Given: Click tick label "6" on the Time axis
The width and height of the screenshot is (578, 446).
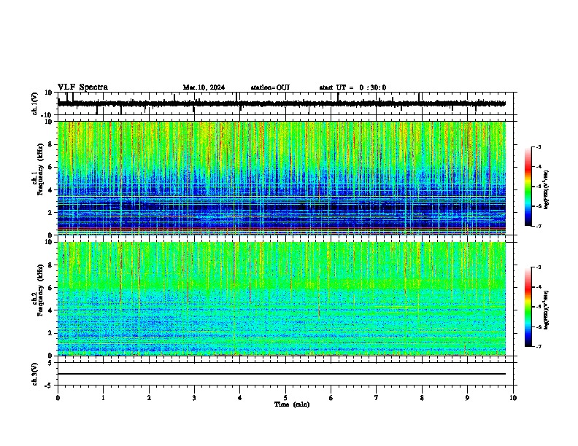Looking at the screenshot, I should (331, 398).
